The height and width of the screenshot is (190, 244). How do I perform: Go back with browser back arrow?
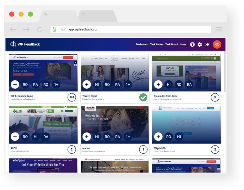(13, 29)
